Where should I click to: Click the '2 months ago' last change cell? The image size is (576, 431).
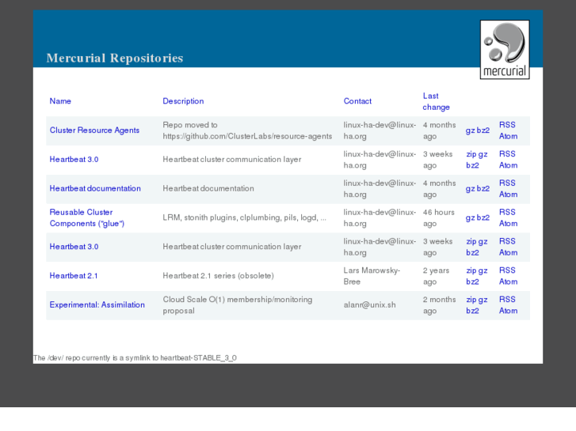click(439, 305)
